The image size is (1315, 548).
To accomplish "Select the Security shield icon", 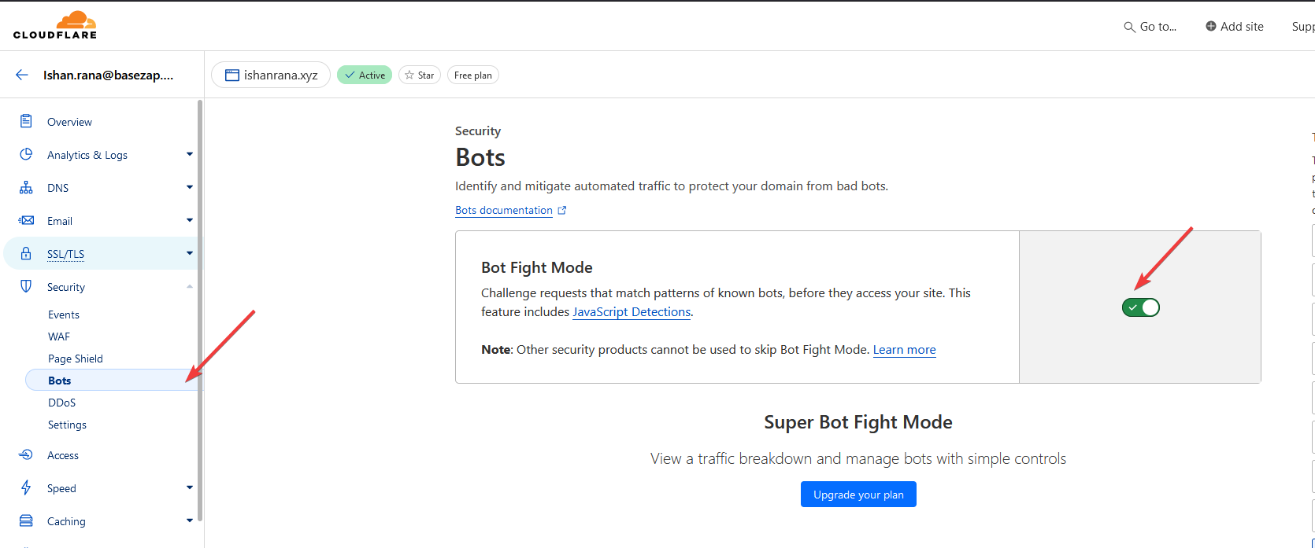I will click(26, 286).
